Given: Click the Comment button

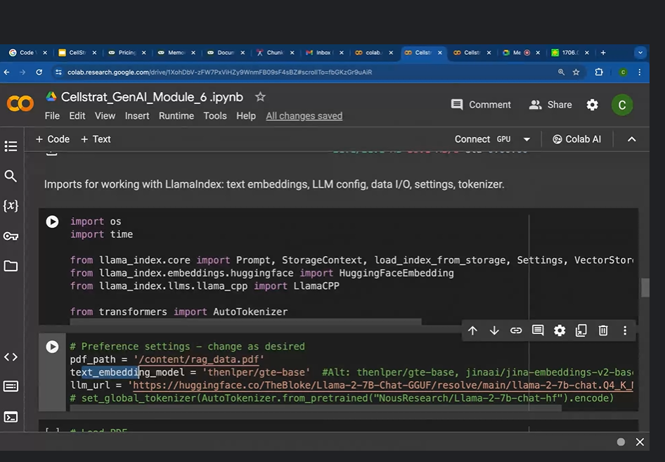Looking at the screenshot, I should pos(481,105).
